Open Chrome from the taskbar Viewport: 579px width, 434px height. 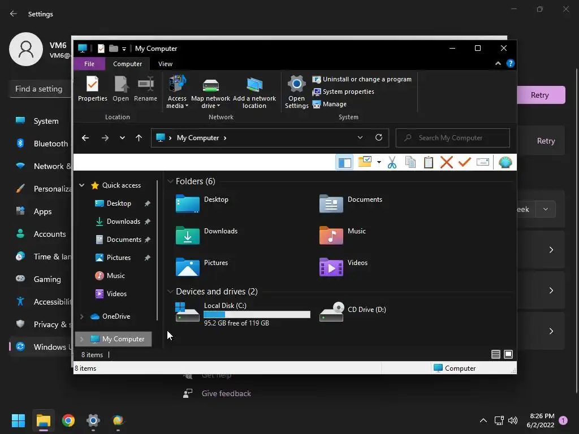click(x=68, y=420)
